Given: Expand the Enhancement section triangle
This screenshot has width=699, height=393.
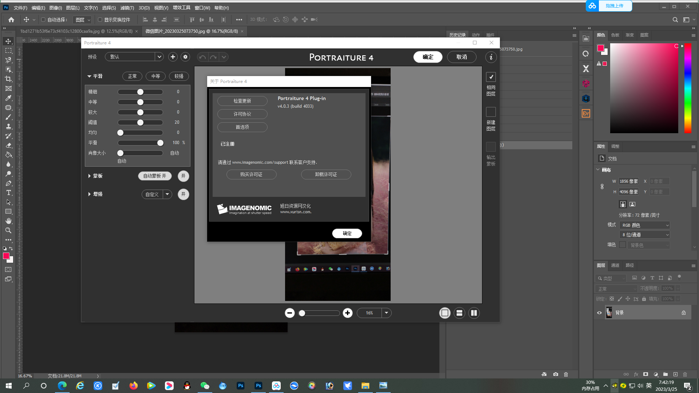Looking at the screenshot, I should (x=89, y=194).
